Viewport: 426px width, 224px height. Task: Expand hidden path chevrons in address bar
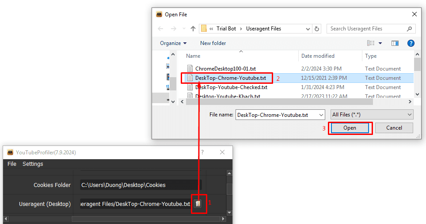(x=211, y=29)
